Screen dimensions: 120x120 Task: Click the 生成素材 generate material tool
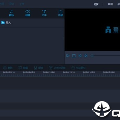pyautogui.click(x=78, y=68)
